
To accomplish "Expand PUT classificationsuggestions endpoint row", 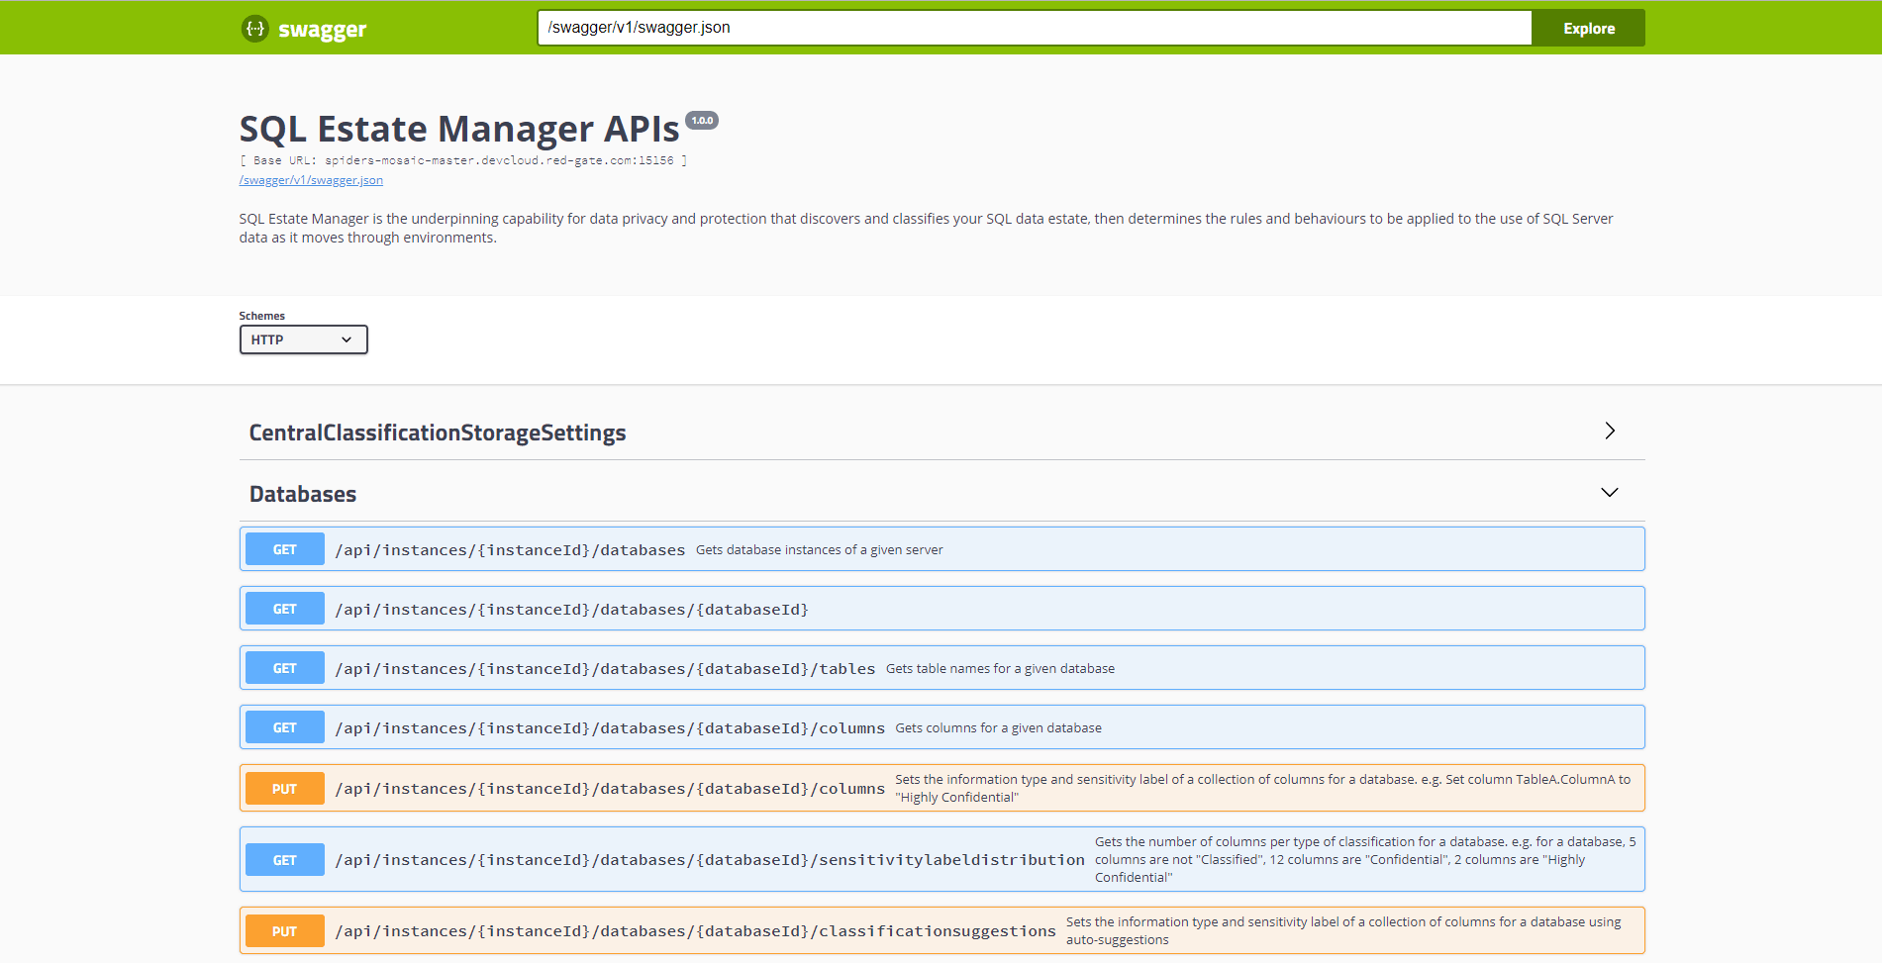I will click(x=941, y=930).
